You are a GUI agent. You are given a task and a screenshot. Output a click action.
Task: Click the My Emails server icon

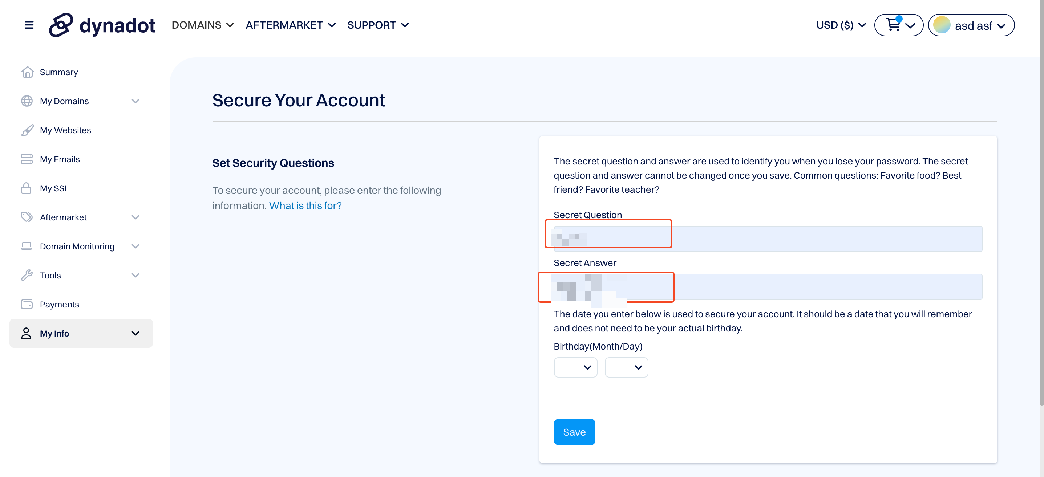[x=27, y=159]
